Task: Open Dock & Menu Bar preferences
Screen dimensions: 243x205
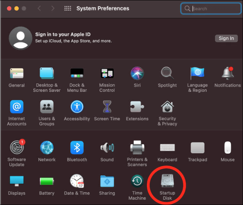Action: (x=77, y=73)
